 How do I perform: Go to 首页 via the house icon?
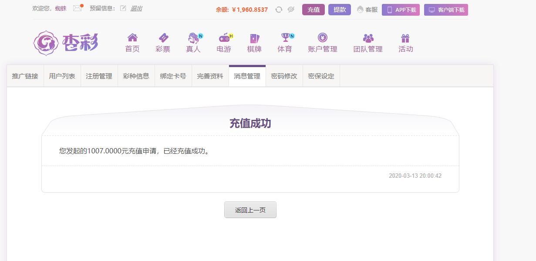(132, 38)
